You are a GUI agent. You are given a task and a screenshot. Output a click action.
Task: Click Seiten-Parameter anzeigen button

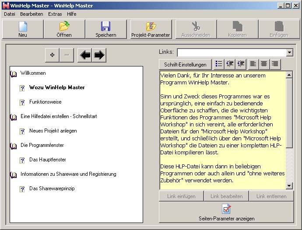226,213
